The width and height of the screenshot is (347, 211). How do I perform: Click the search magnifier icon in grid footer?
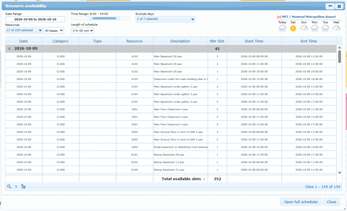point(9,187)
